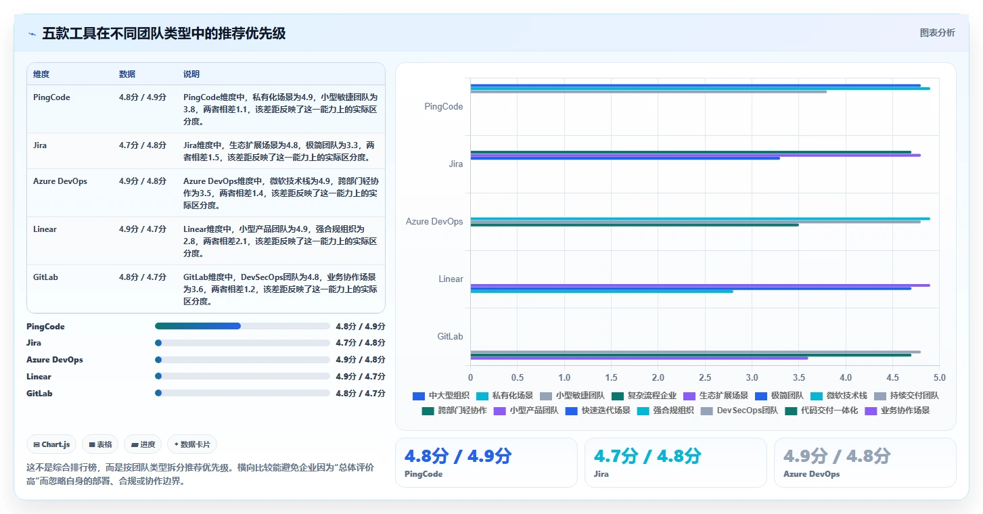Viewport: 983px width, 514px height.
Task: Toggle 极简团队 legend item
Action: [x=779, y=396]
